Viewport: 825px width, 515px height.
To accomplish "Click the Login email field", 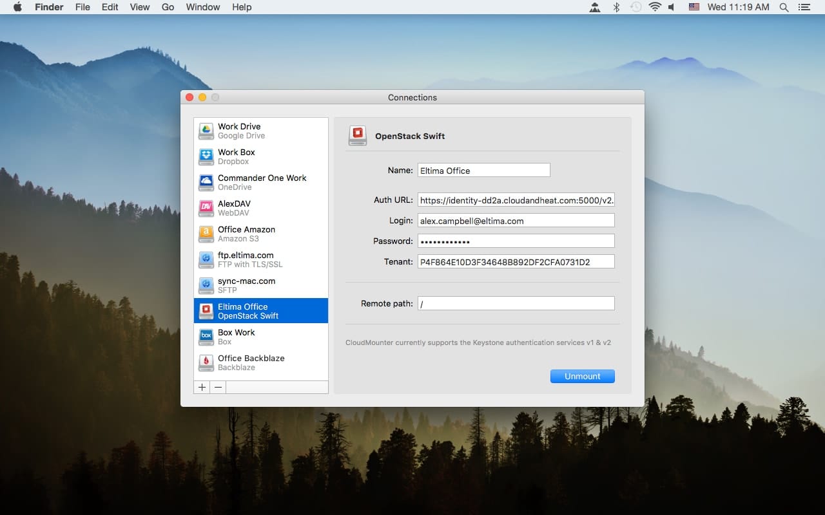I will tap(516, 221).
